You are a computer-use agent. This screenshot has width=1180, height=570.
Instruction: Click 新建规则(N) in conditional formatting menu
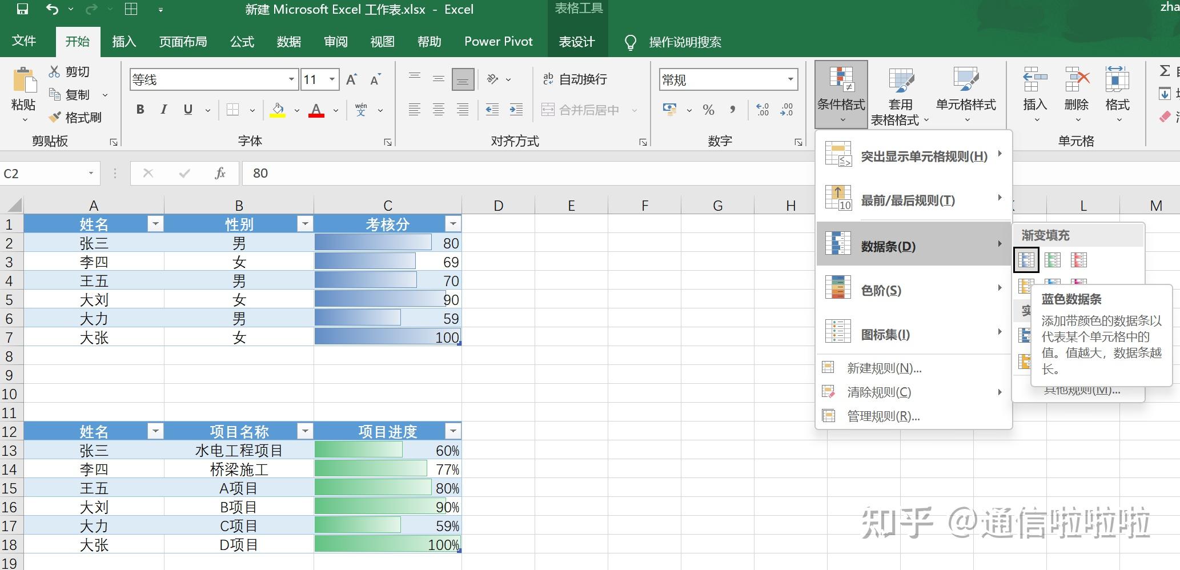click(x=884, y=368)
